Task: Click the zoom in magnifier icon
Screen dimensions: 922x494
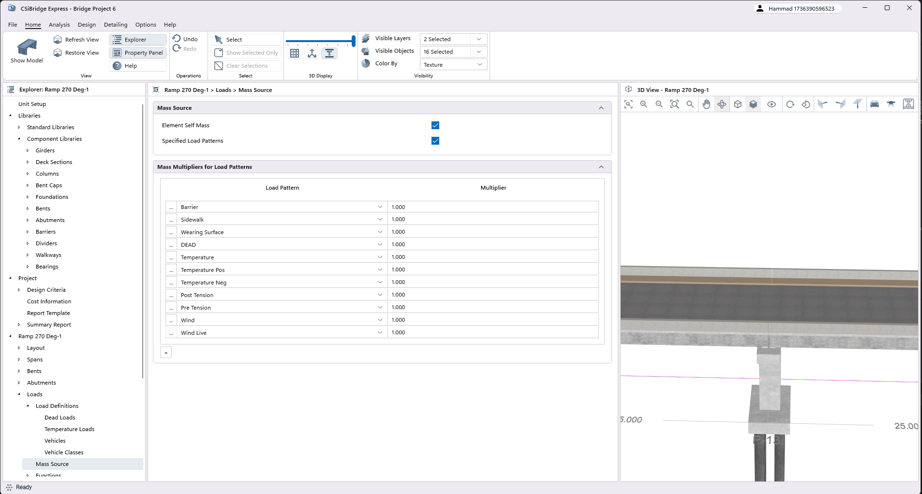Action: pyautogui.click(x=643, y=105)
